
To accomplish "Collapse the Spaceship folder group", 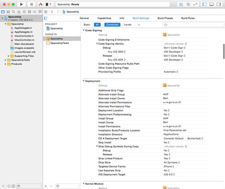I will coord(5,24).
